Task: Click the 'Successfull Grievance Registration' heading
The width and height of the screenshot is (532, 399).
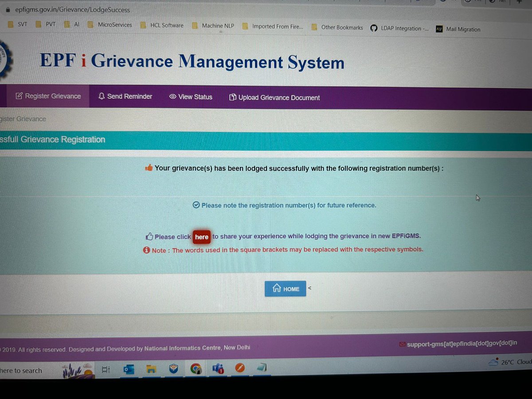Action: [x=52, y=139]
